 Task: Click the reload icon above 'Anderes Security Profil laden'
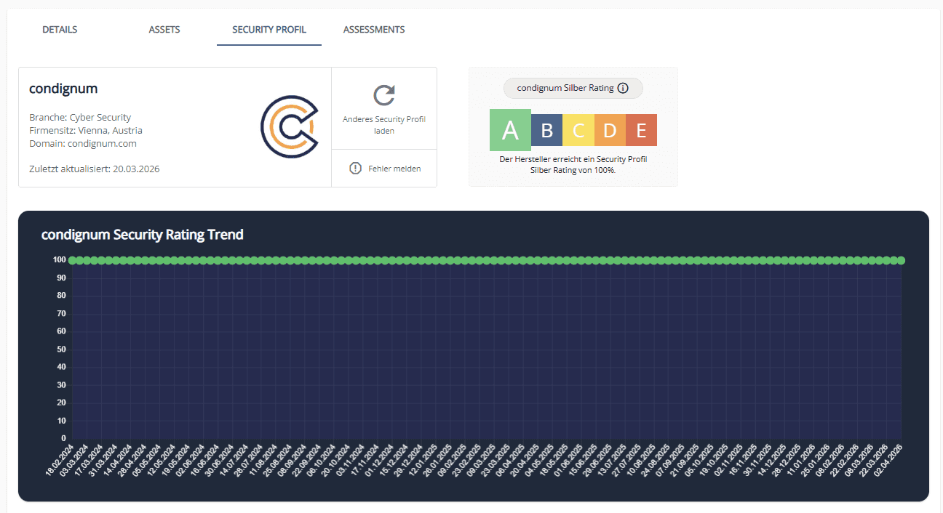coord(384,95)
